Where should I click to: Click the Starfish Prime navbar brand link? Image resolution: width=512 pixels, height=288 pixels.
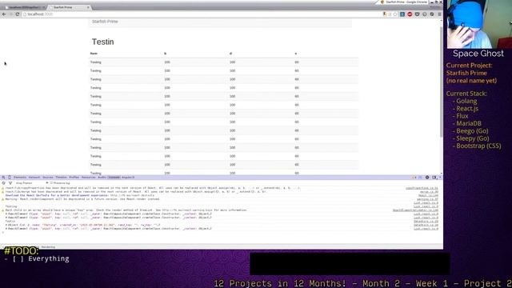[105, 22]
